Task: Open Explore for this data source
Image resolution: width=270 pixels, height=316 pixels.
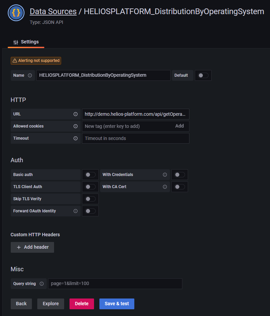Action: [51, 304]
